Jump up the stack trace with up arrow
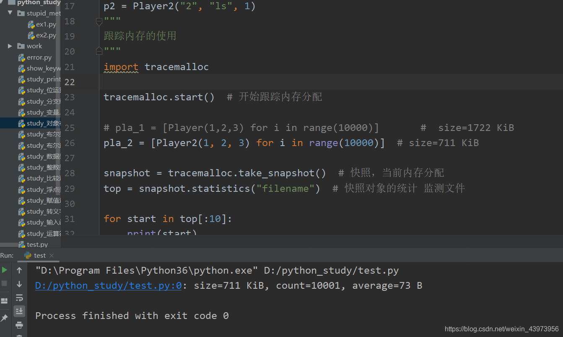Image resolution: width=563 pixels, height=337 pixels. tap(19, 270)
